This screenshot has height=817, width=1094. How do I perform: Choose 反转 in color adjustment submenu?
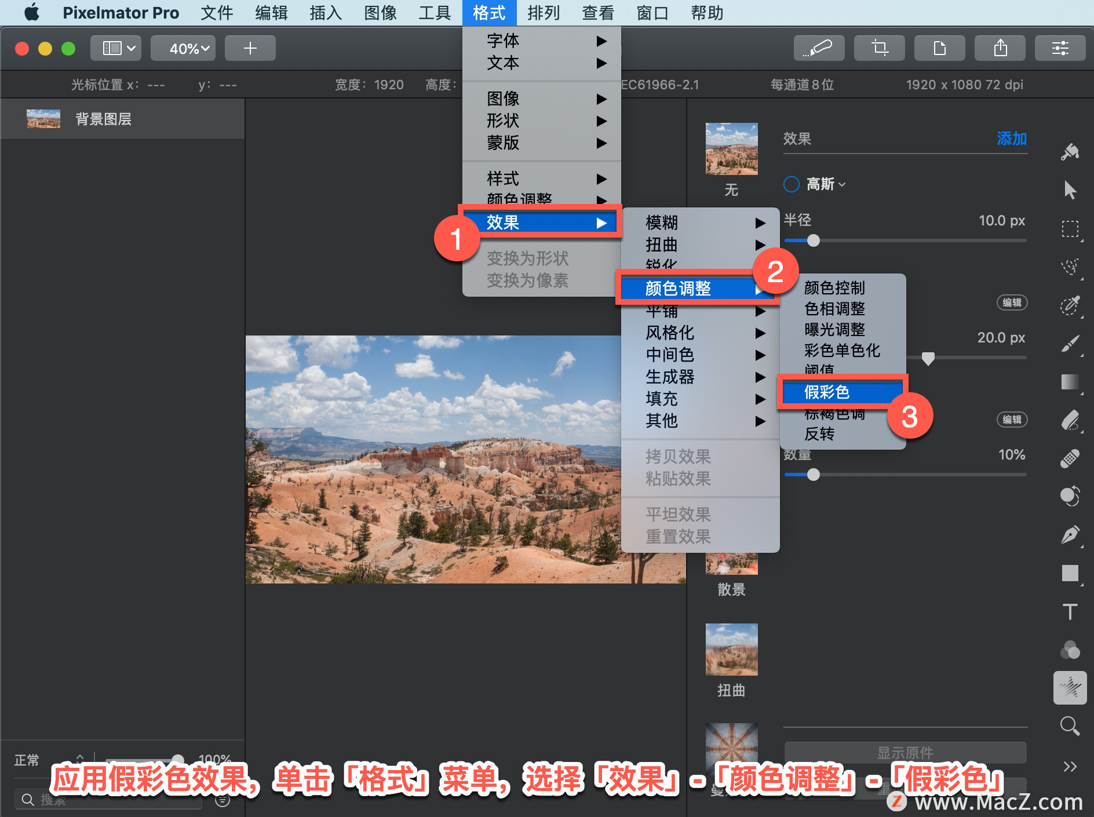pos(843,434)
